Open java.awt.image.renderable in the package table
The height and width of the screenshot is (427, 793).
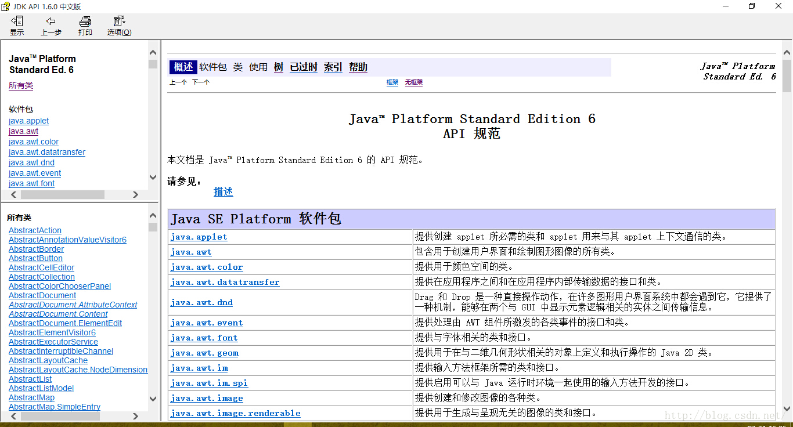[235, 413]
